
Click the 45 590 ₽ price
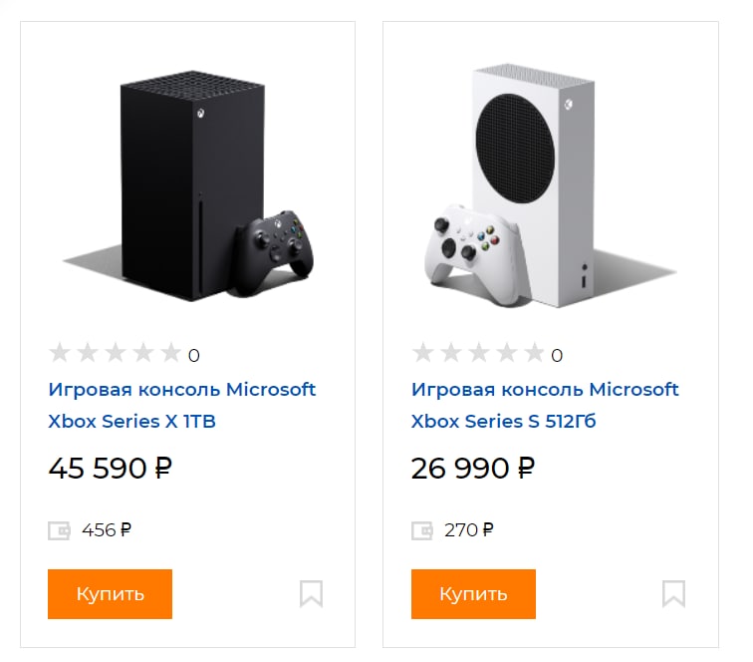coord(110,468)
